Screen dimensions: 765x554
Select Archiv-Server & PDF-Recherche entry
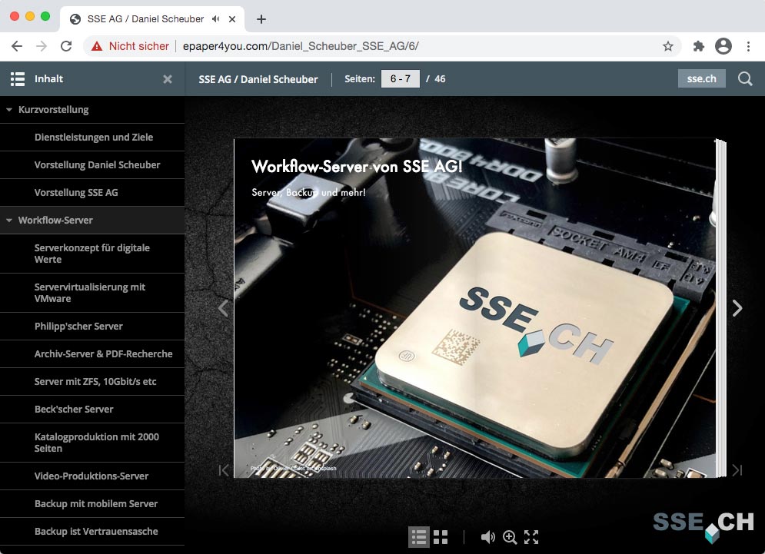pyautogui.click(x=103, y=354)
